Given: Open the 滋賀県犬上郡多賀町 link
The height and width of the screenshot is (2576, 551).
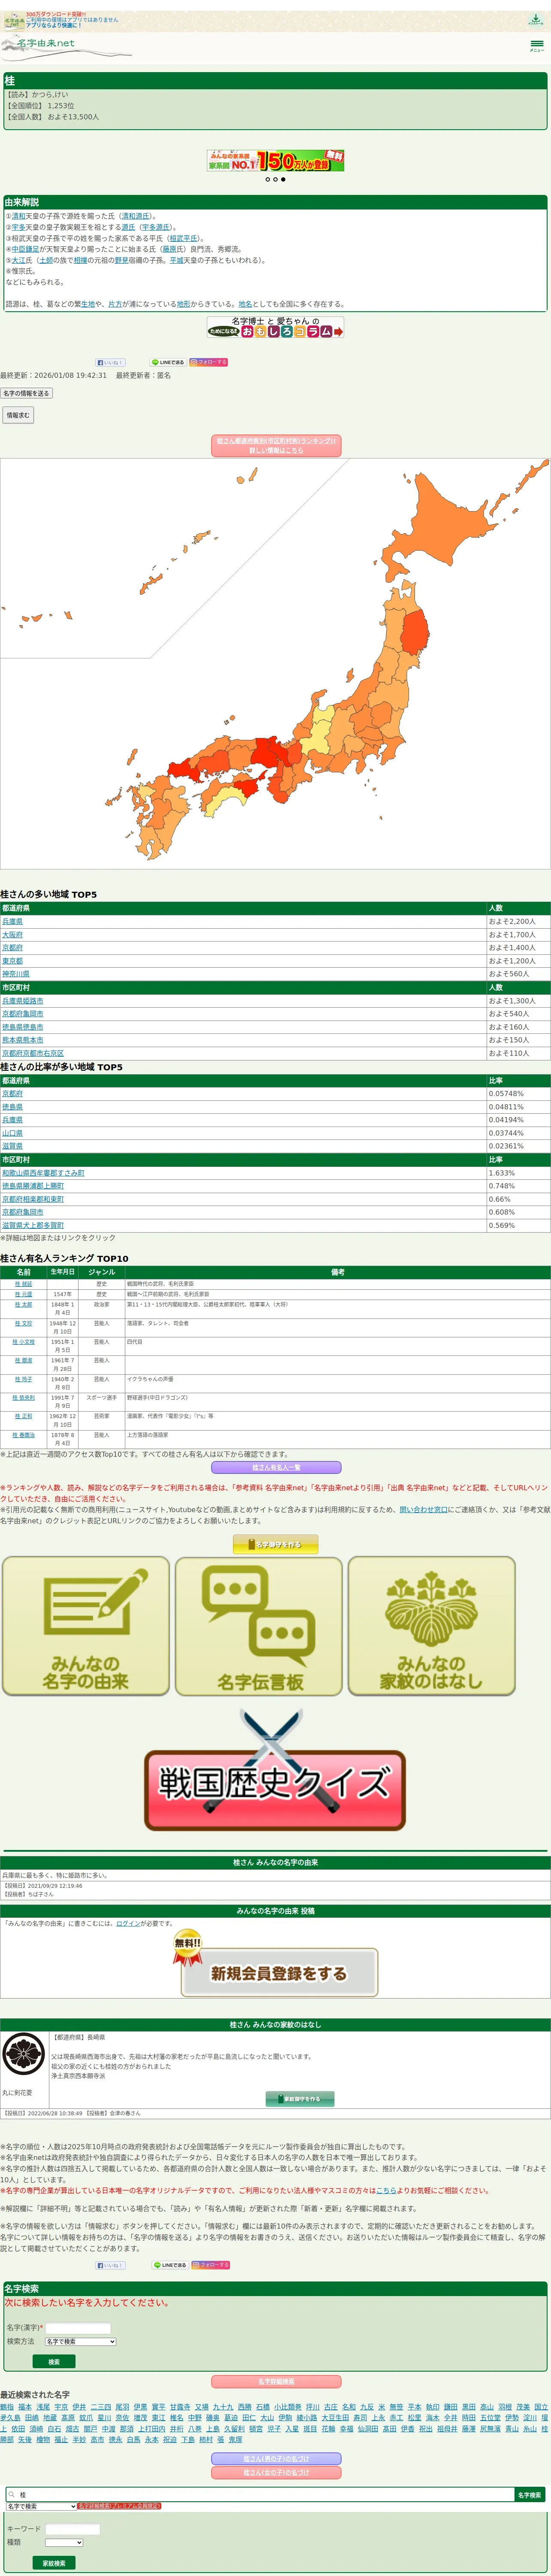Looking at the screenshot, I should (x=33, y=1225).
